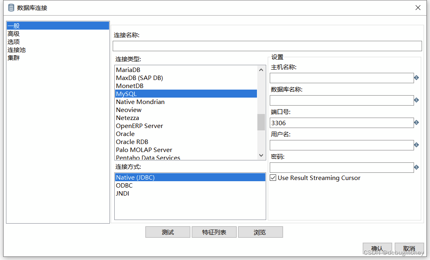Focus the 连接名称 input field
Viewport: 430px width, 260px height.
coord(267,46)
